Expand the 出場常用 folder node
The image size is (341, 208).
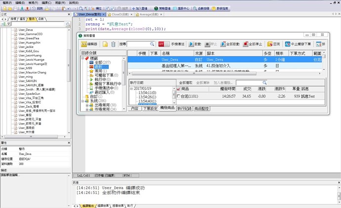point(87,105)
